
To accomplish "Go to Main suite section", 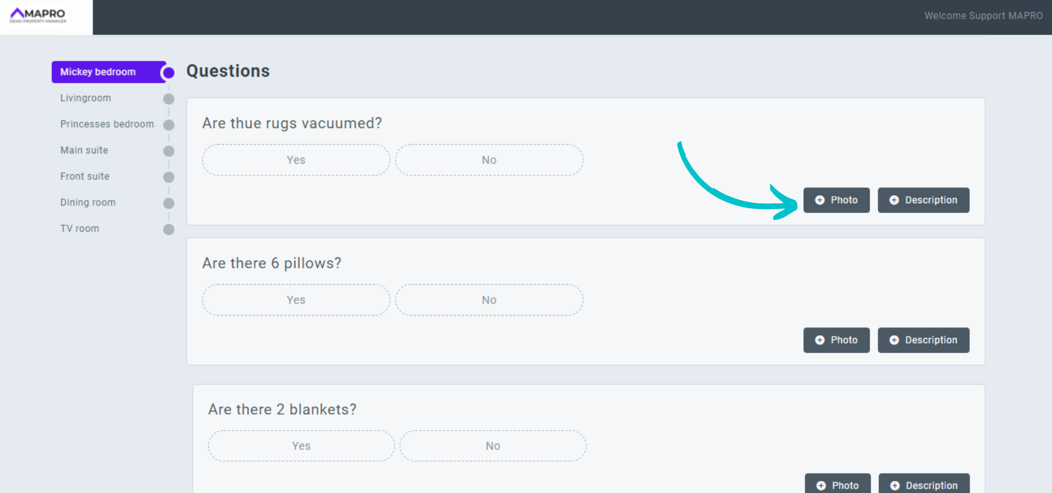I will click(x=84, y=150).
